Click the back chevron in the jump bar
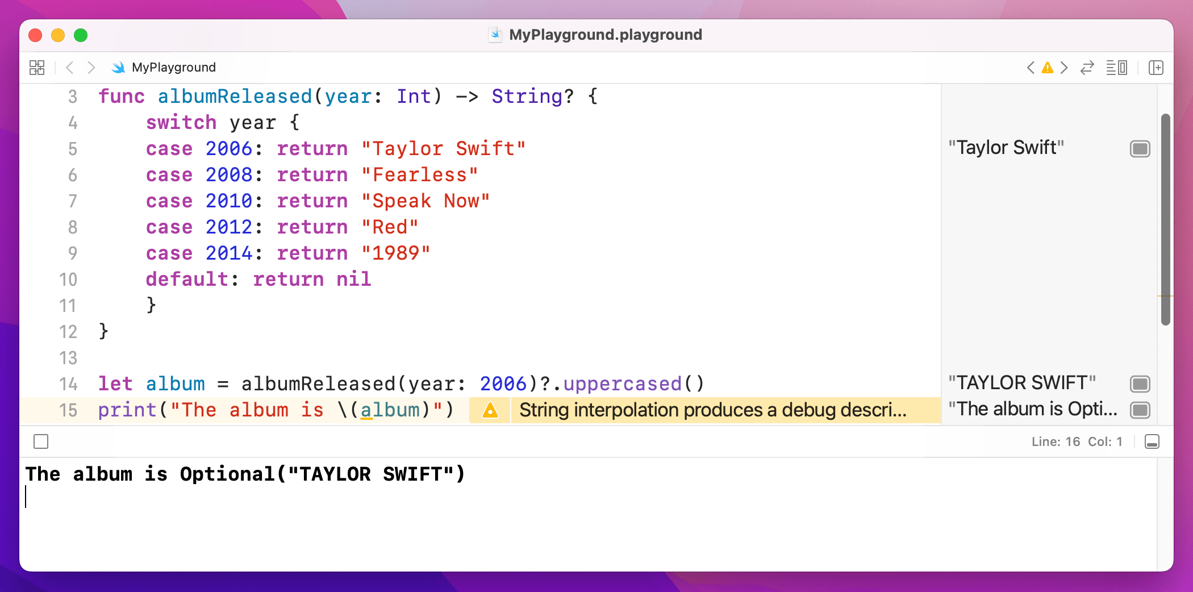This screenshot has width=1193, height=592. pos(69,67)
